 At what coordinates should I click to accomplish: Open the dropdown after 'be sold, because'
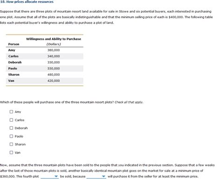pyautogui.click(x=96, y=176)
